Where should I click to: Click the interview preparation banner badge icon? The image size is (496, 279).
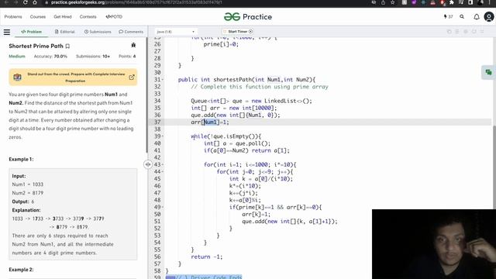pos(17,77)
